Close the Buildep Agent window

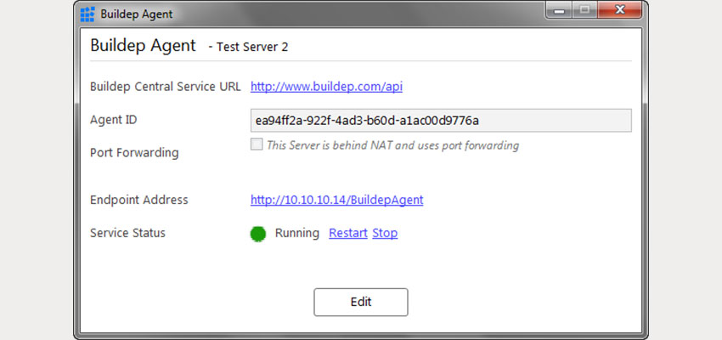(620, 10)
